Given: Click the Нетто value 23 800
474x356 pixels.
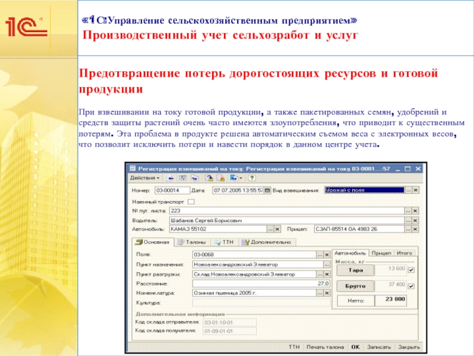Looking at the screenshot, I should 391,300.
